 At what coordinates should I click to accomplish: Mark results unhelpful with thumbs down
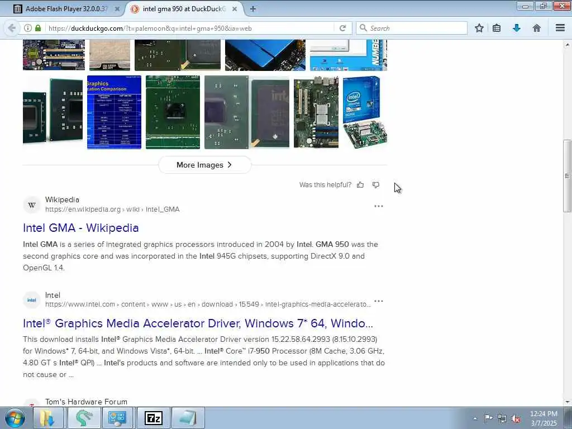[x=376, y=185]
